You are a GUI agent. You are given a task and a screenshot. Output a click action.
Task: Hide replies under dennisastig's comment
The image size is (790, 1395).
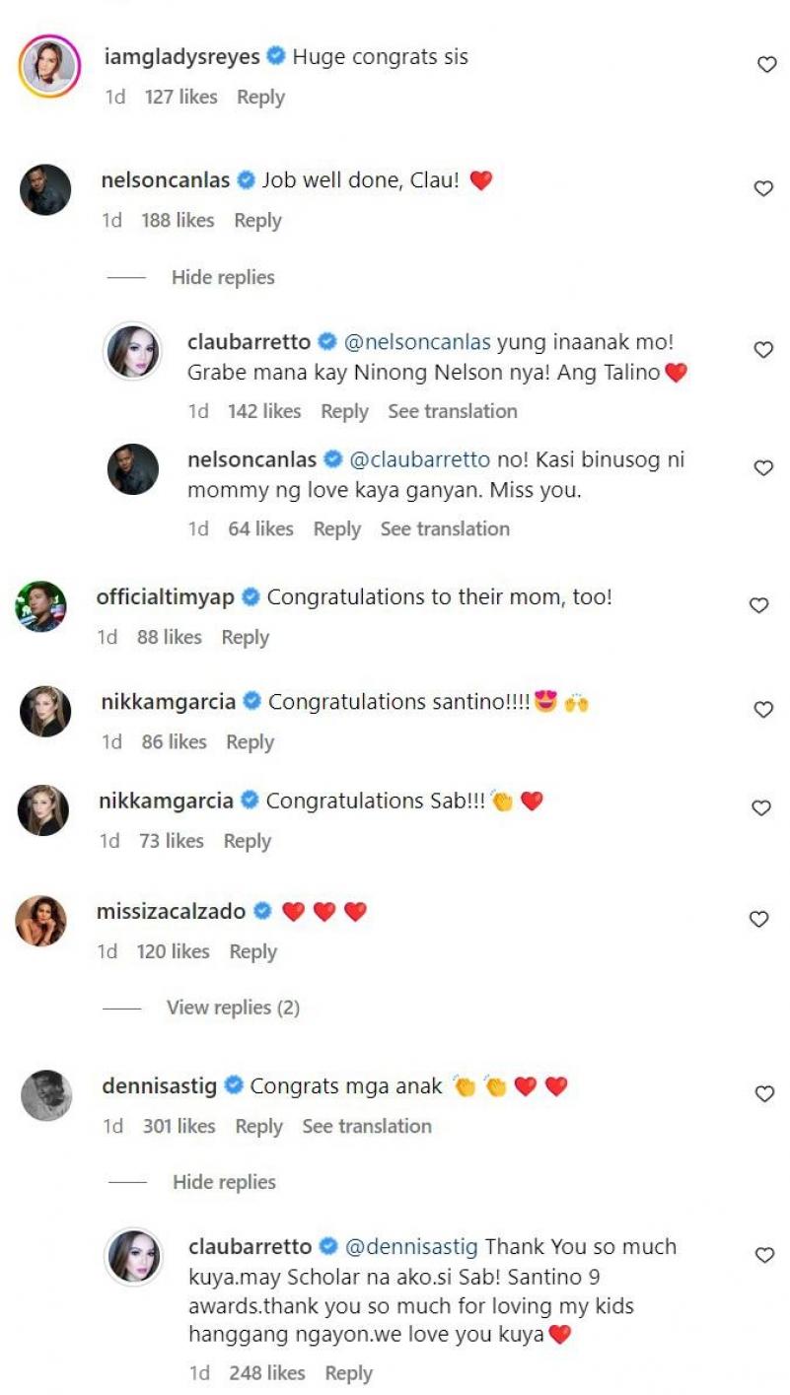point(224,1182)
